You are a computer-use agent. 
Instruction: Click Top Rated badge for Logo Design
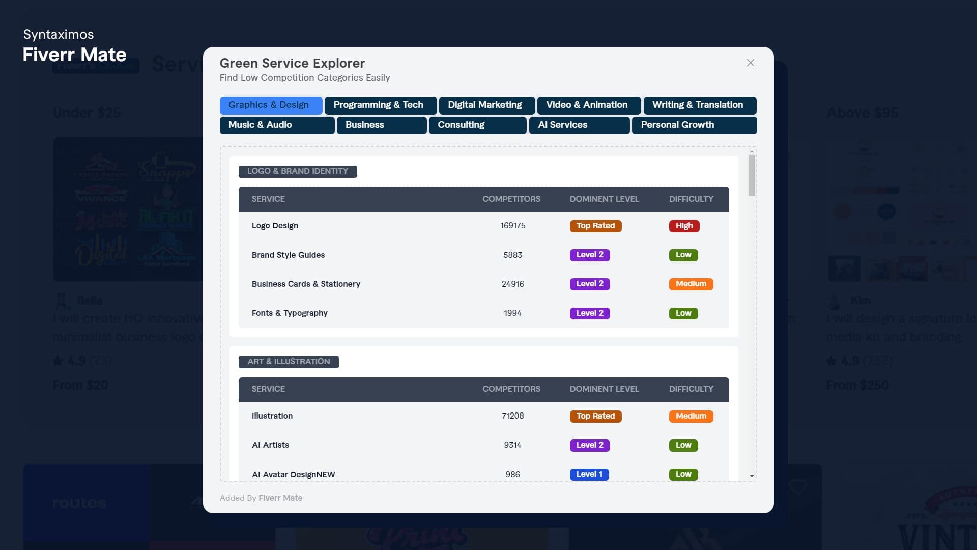pyautogui.click(x=595, y=226)
